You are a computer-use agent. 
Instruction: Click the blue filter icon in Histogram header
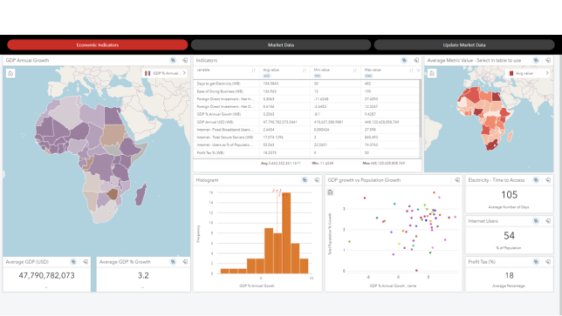tap(305, 180)
